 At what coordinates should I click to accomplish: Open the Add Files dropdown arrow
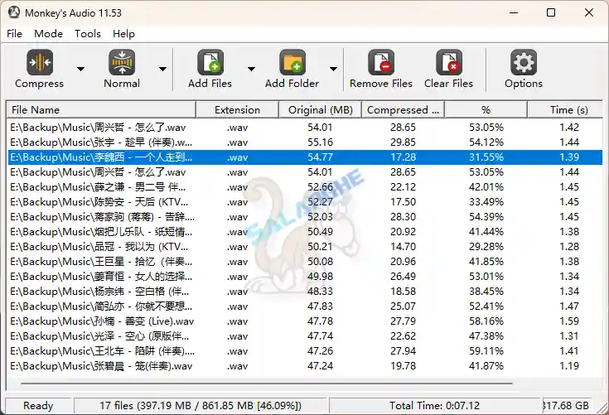tap(251, 69)
